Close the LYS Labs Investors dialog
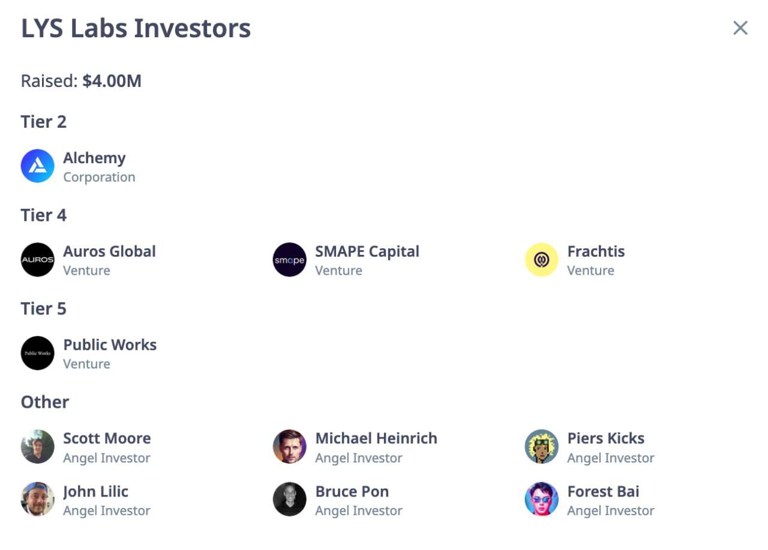The image size is (768, 550). (740, 28)
